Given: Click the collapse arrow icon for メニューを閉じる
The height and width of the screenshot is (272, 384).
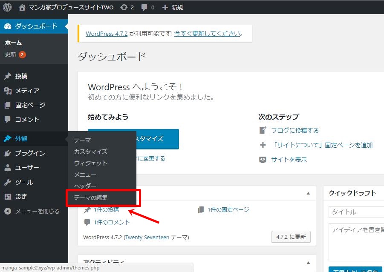Looking at the screenshot, I should coord(8,211).
